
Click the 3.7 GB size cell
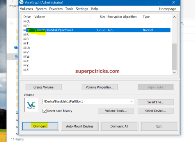point(101,30)
